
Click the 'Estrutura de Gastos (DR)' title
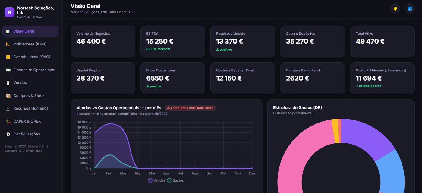(298, 107)
